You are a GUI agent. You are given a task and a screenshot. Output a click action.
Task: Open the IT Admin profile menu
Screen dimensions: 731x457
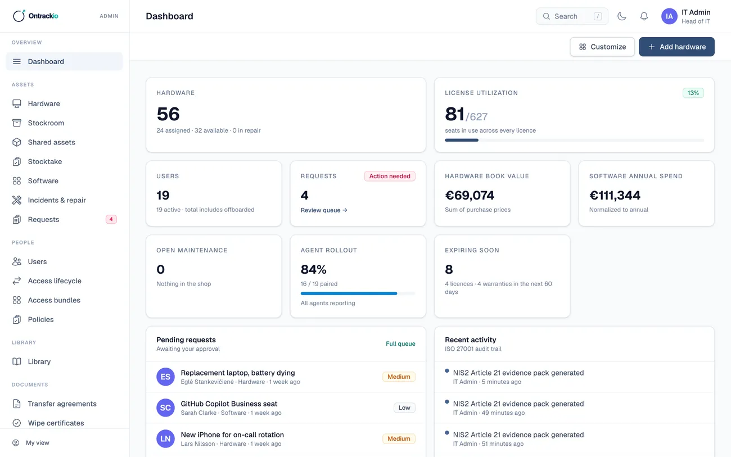(686, 16)
